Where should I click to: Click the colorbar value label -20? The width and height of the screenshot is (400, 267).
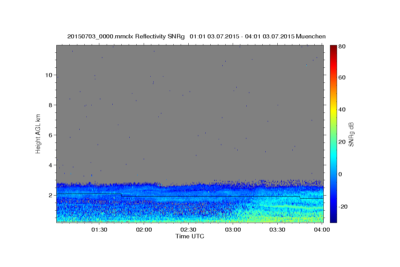343,207
